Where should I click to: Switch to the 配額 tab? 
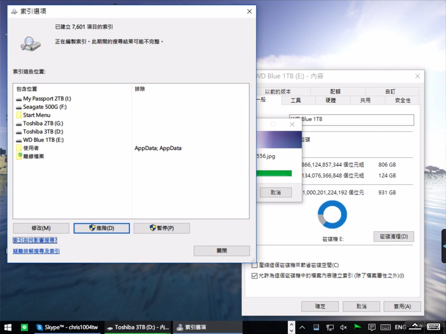click(336, 92)
